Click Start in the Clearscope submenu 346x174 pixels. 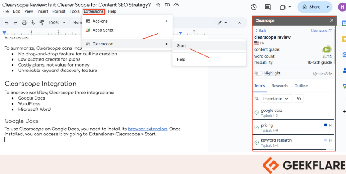(209, 46)
